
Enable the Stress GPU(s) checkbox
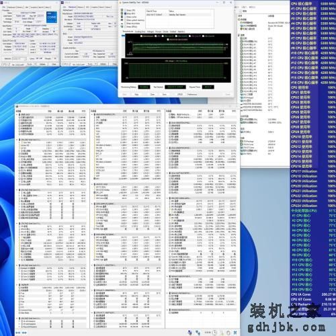126,27
